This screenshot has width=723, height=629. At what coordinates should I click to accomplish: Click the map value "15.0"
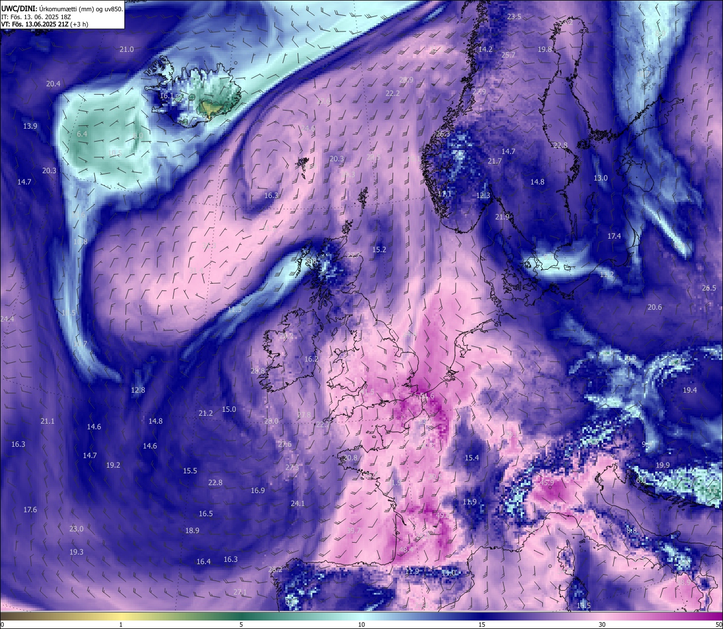coord(229,410)
